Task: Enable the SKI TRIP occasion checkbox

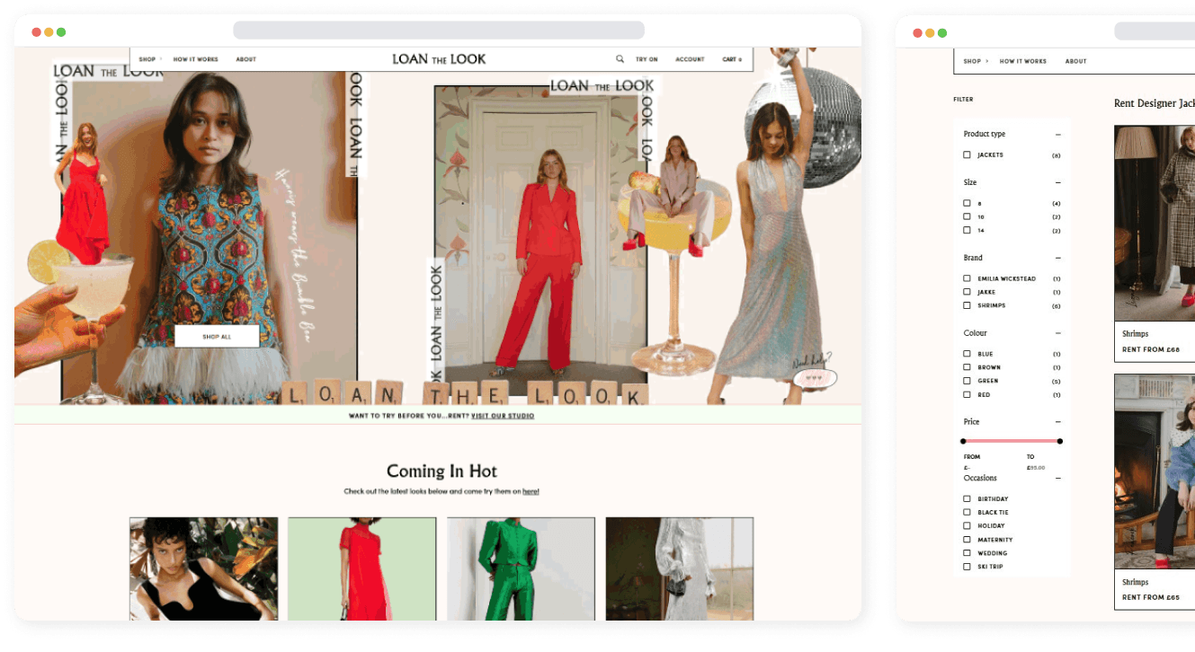Action: (x=967, y=566)
